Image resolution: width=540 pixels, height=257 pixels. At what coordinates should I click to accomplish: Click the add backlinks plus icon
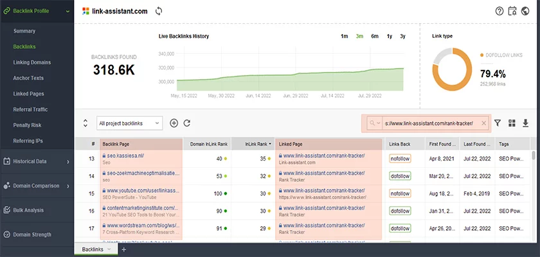(174, 123)
